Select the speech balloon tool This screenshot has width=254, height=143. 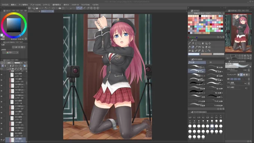[x=206, y=51]
